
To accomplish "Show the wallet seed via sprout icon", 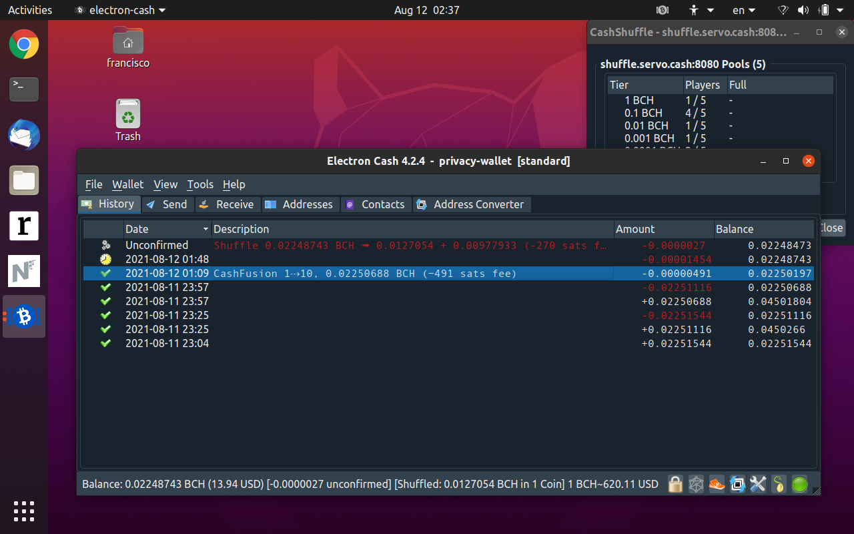I will click(x=779, y=484).
